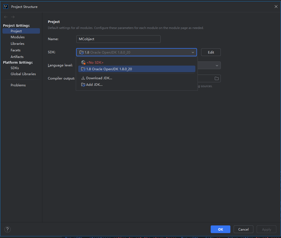
Task: Go to Libraries settings
Action: point(18,44)
